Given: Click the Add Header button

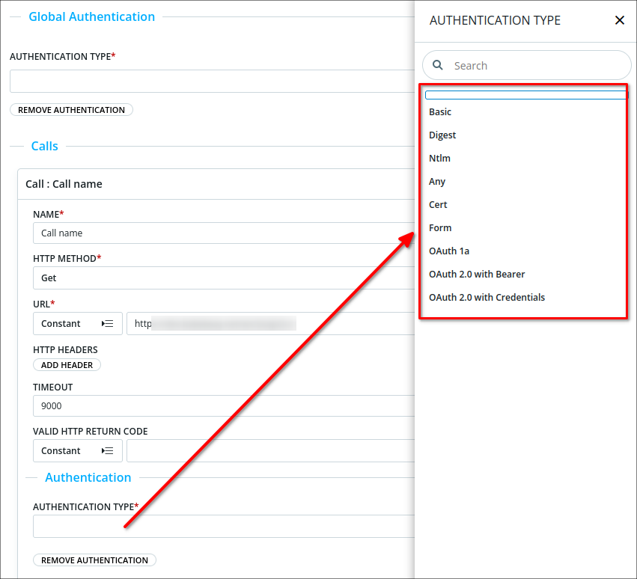Looking at the screenshot, I should point(67,364).
